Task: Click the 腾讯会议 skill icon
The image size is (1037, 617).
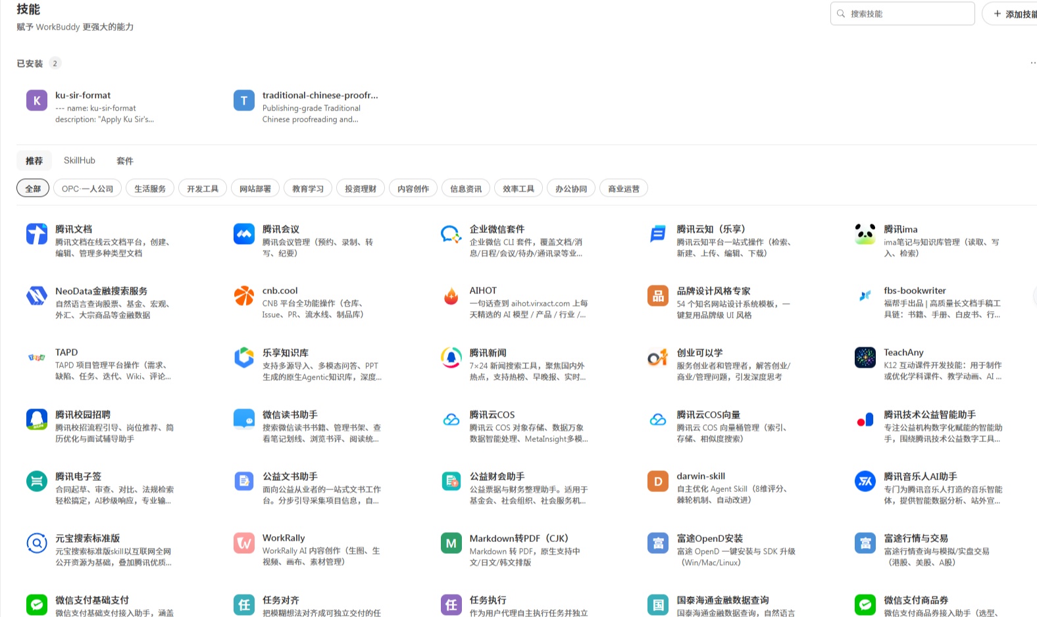Action: tap(244, 234)
